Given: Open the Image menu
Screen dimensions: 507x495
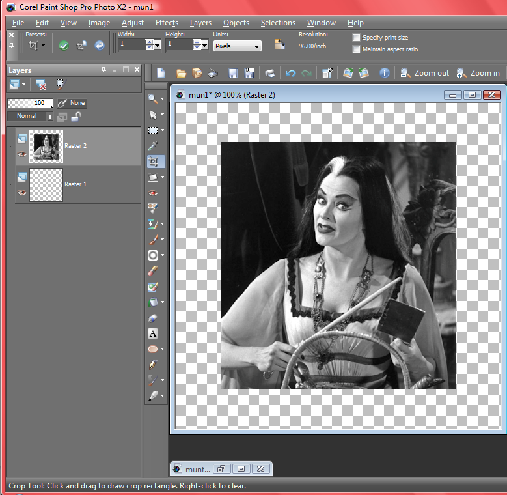Looking at the screenshot, I should coord(99,23).
